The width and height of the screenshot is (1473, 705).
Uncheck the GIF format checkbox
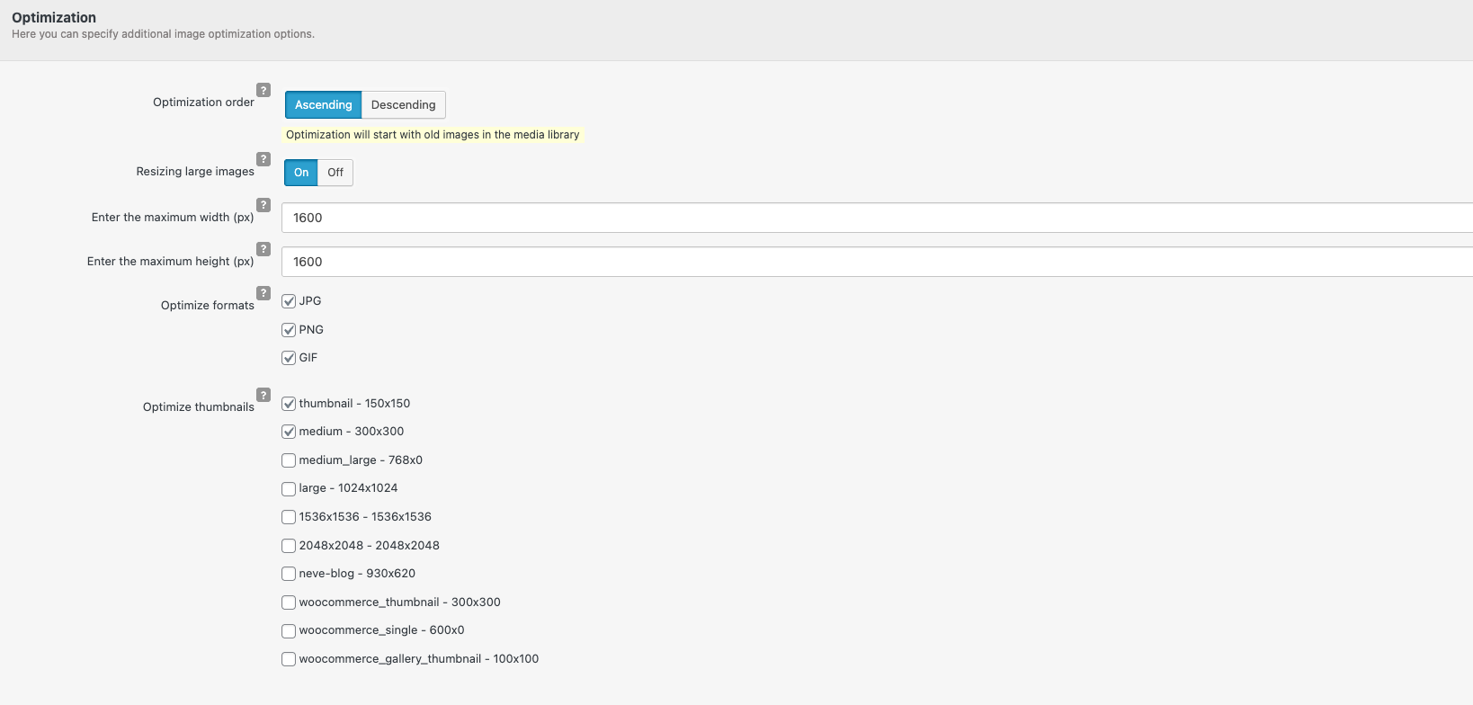(x=289, y=358)
